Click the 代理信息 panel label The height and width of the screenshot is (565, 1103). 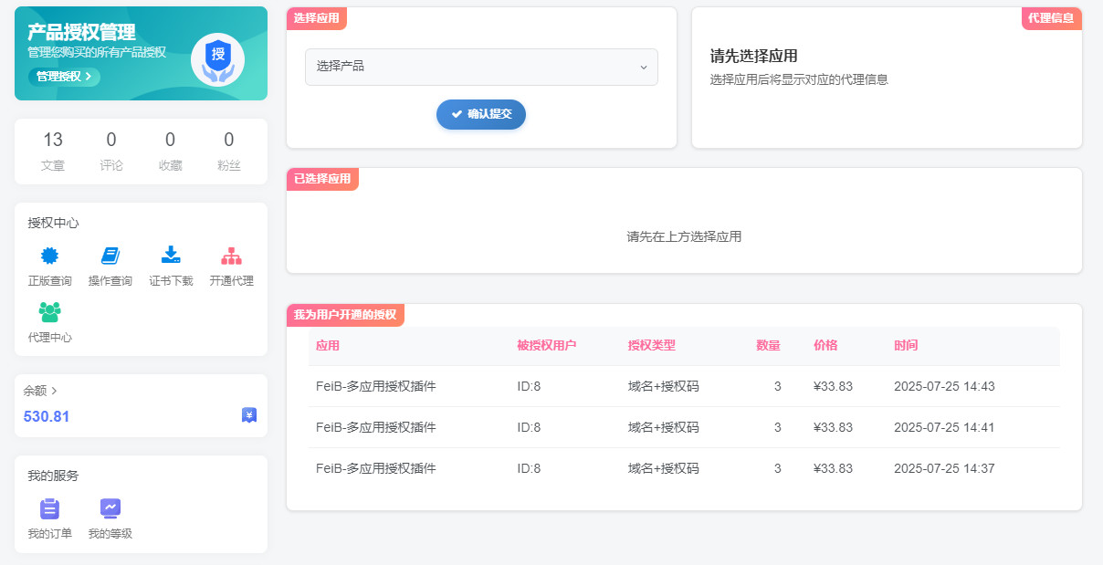pos(1052,18)
